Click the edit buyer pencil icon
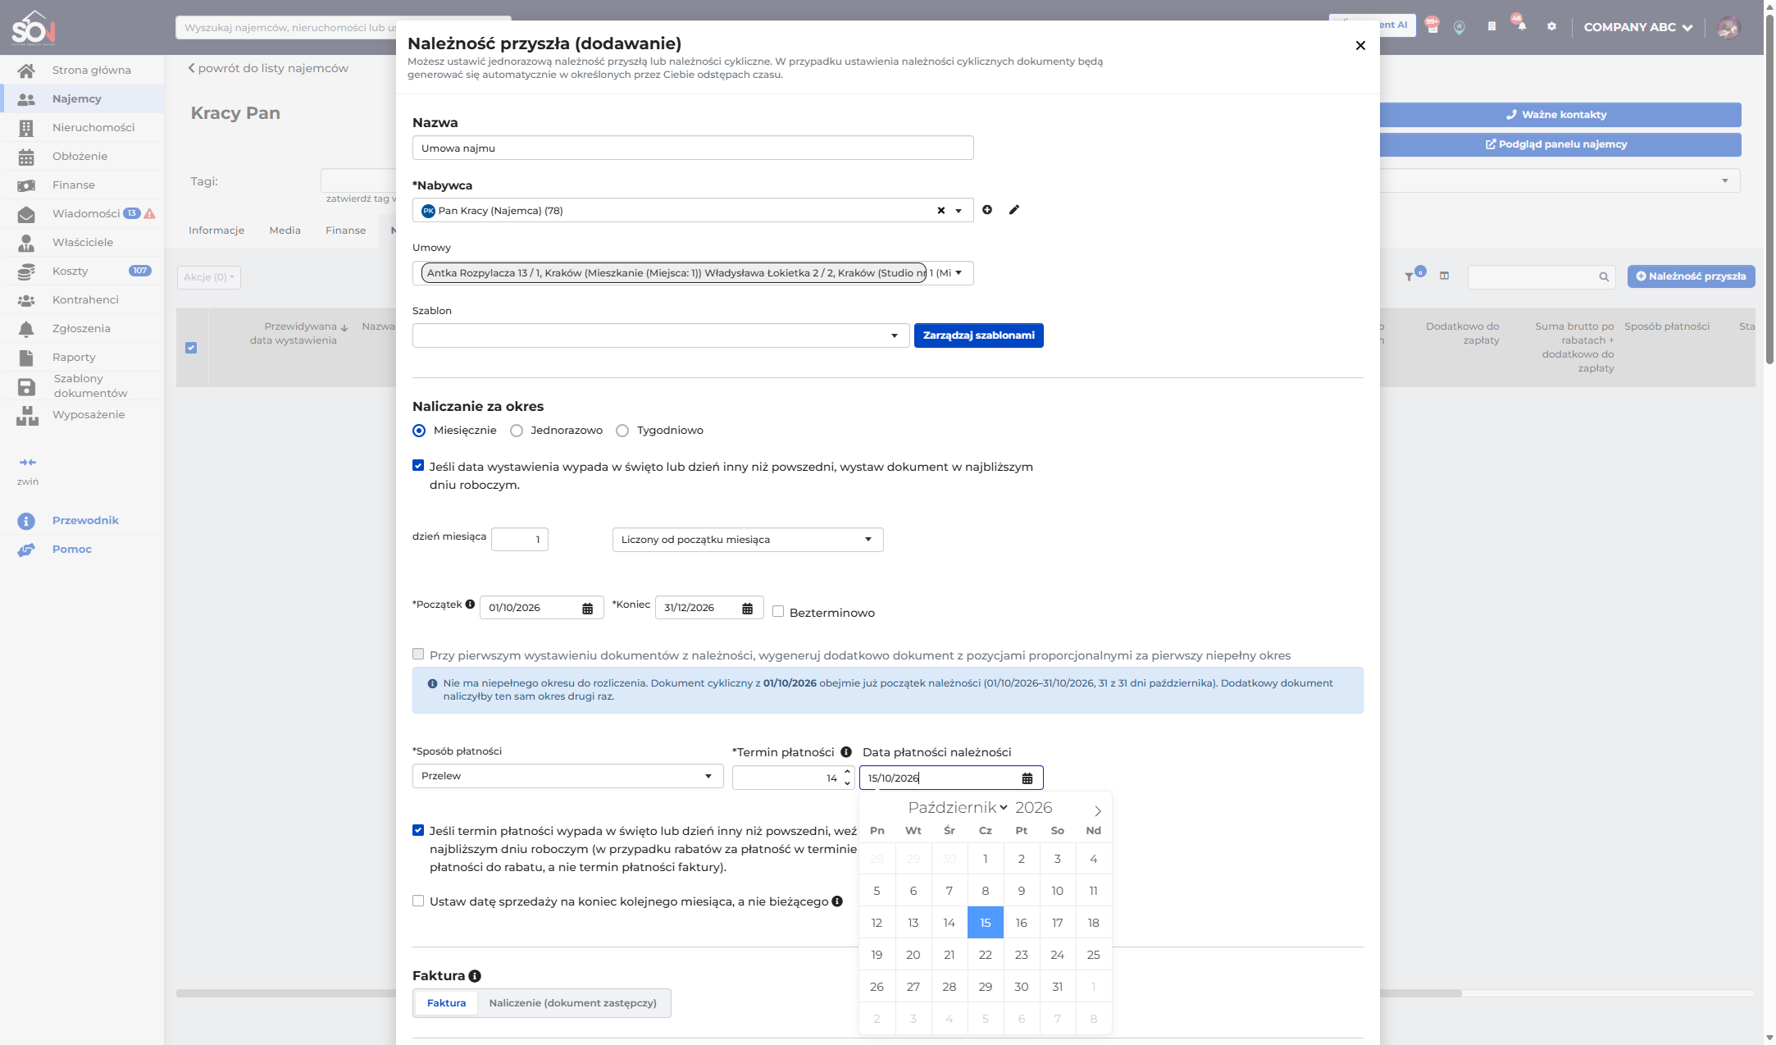1776x1045 pixels. (1014, 210)
